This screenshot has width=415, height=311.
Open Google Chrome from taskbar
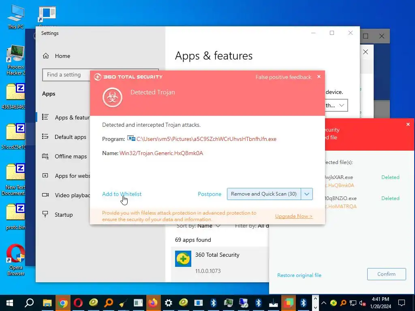click(63, 303)
